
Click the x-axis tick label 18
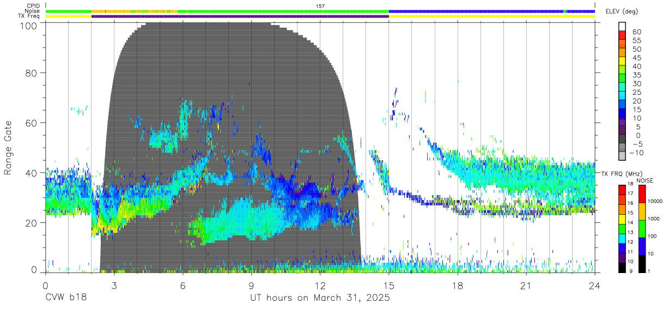(x=458, y=286)
